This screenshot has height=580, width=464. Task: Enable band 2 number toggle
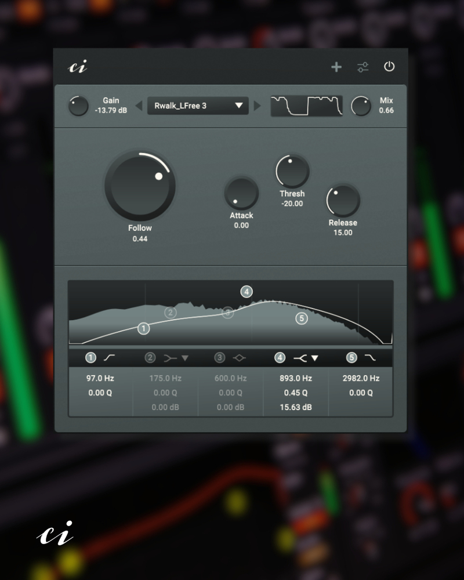click(150, 358)
